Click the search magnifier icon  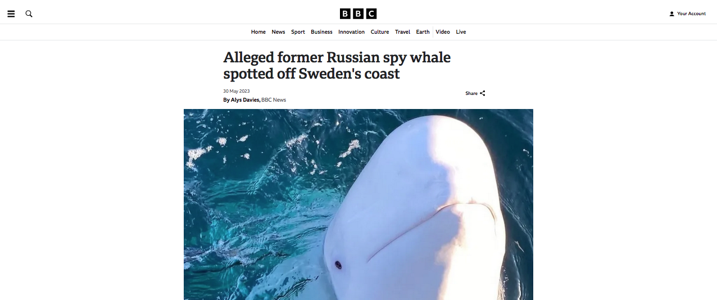pos(29,13)
